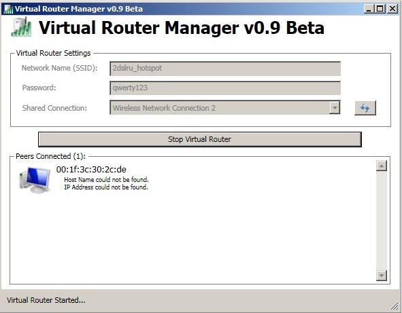Viewport: 402px width, 313px height.
Task: Click the small app icon in title bar
Action: pyautogui.click(x=8, y=9)
